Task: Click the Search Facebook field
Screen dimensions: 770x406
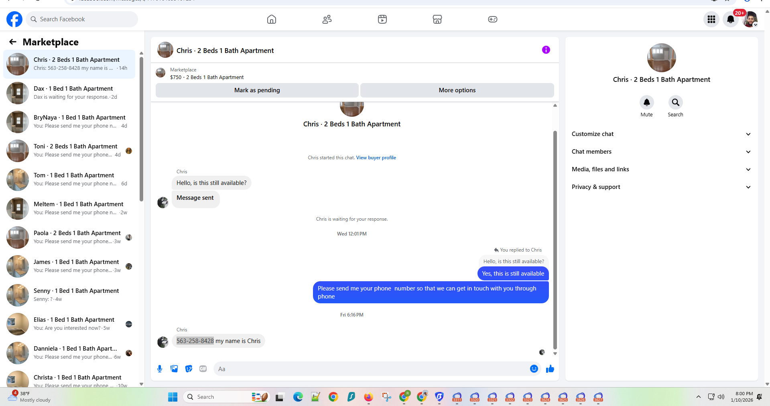Action: [x=82, y=19]
